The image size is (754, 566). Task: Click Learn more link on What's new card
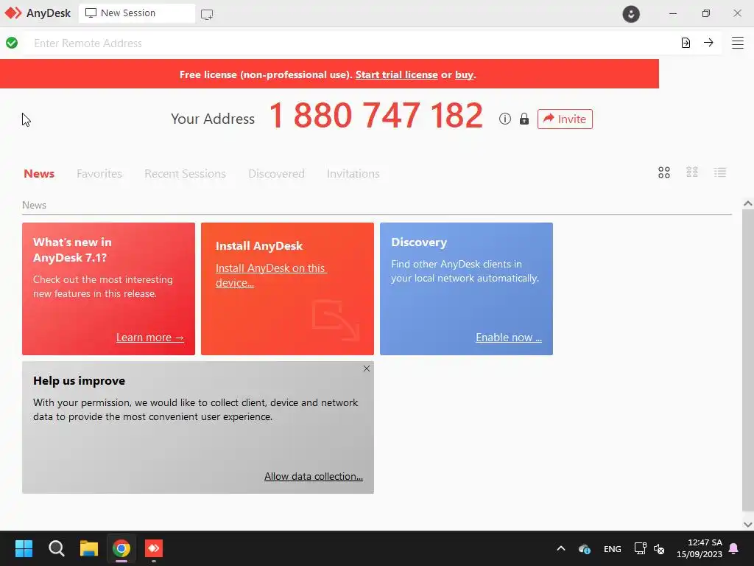pos(150,338)
